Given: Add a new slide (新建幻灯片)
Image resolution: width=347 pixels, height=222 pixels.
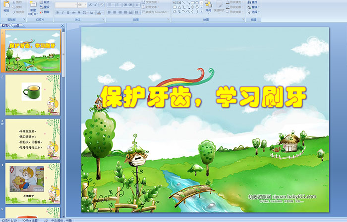Looking at the screenshot, I should tap(33, 8).
